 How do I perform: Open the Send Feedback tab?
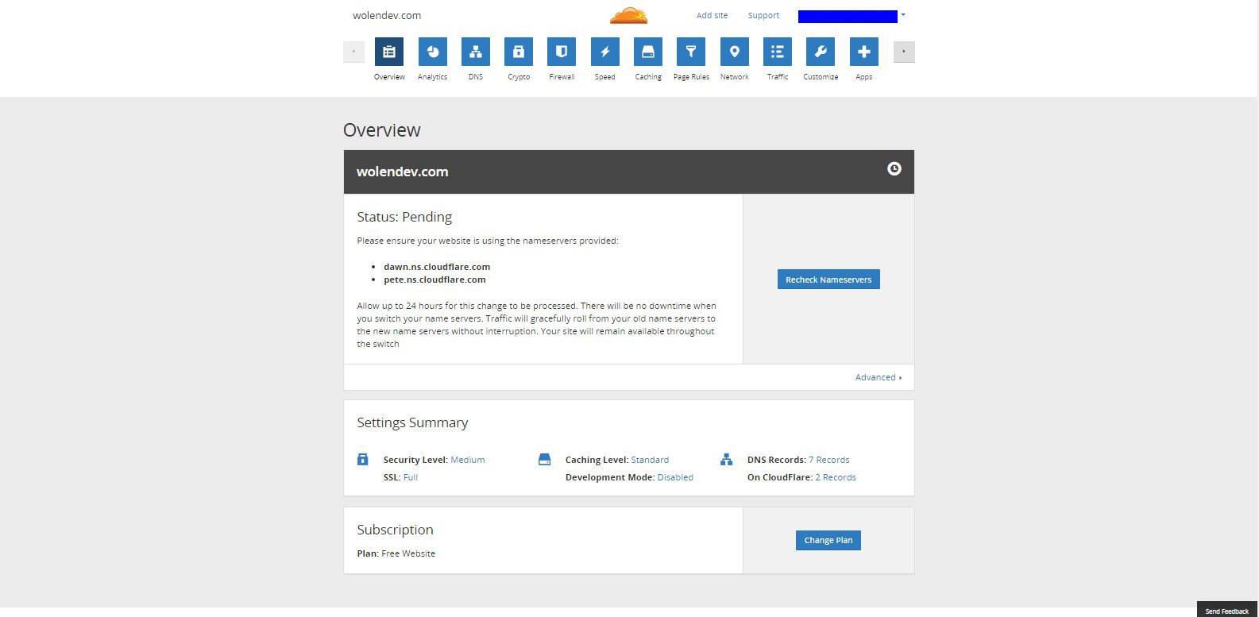(1227, 610)
